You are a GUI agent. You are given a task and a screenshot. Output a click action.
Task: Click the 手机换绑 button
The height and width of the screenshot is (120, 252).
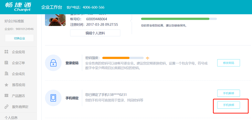(229, 105)
